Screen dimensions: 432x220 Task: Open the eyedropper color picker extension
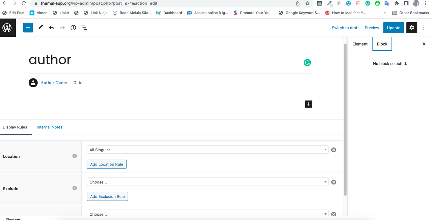coord(329,3)
